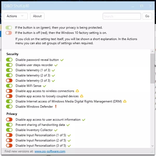Show explanation for Disable Inventory Collector
The image size is (156, 156).
[34, 130]
